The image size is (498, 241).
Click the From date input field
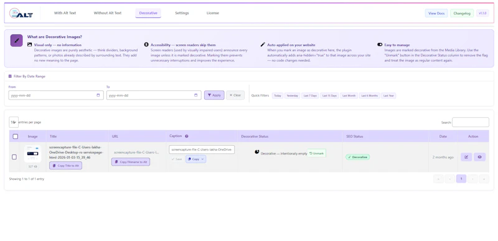click(x=56, y=95)
